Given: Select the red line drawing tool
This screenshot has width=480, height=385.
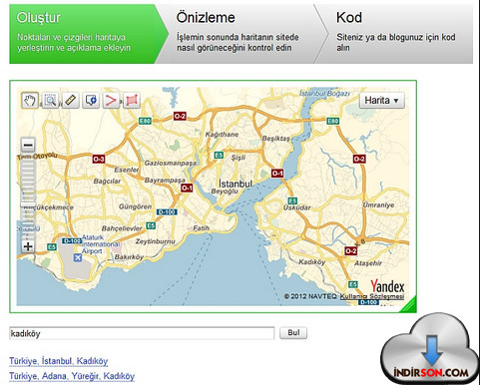Looking at the screenshot, I should pos(111,100).
